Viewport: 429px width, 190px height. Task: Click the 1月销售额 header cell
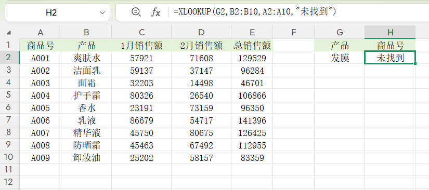point(141,45)
